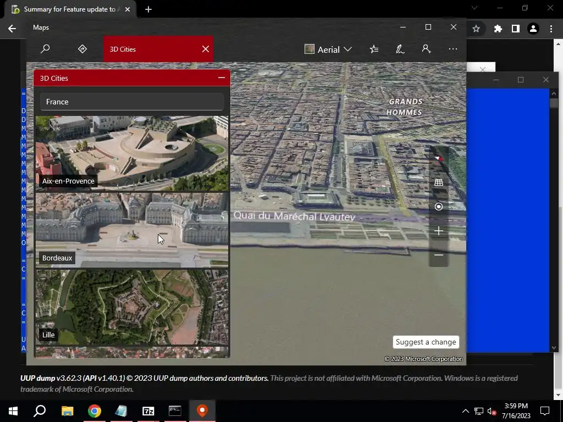Open the Aix-en-Provence city thumbnail

point(132,153)
